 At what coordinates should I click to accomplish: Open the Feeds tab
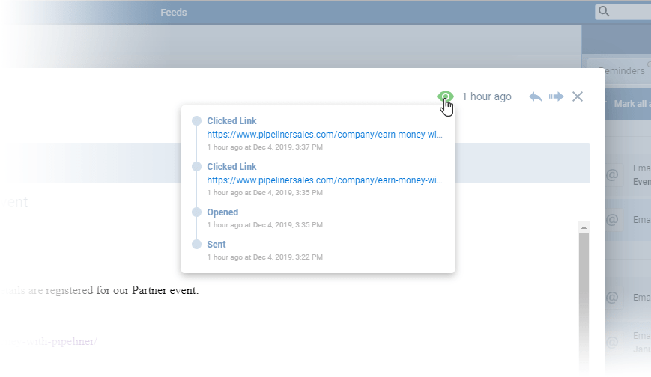pyautogui.click(x=174, y=13)
